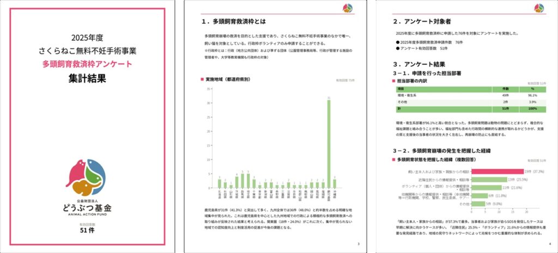558x253 pixels.
Task: Click the small logo atop page 4
Action: pos(539,8)
